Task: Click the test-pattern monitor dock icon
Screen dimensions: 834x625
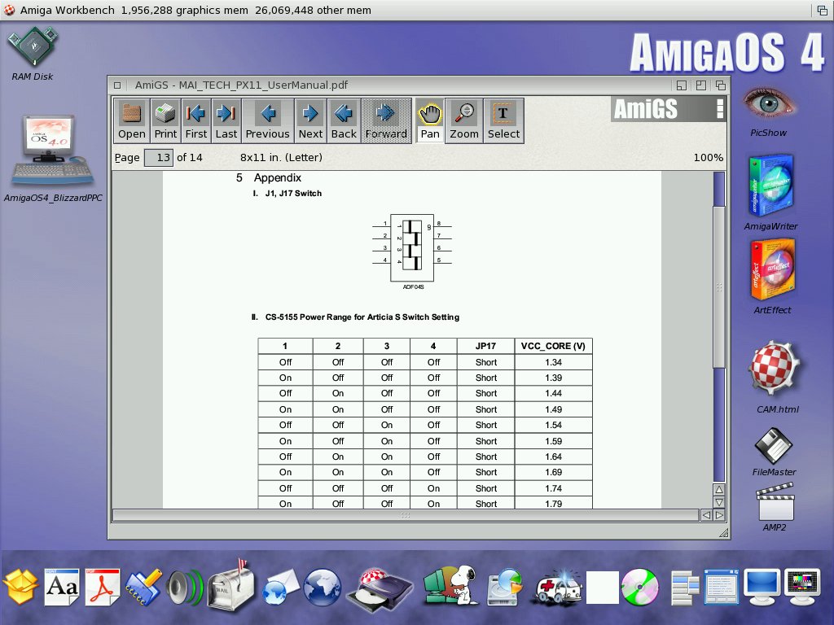Action: click(802, 588)
